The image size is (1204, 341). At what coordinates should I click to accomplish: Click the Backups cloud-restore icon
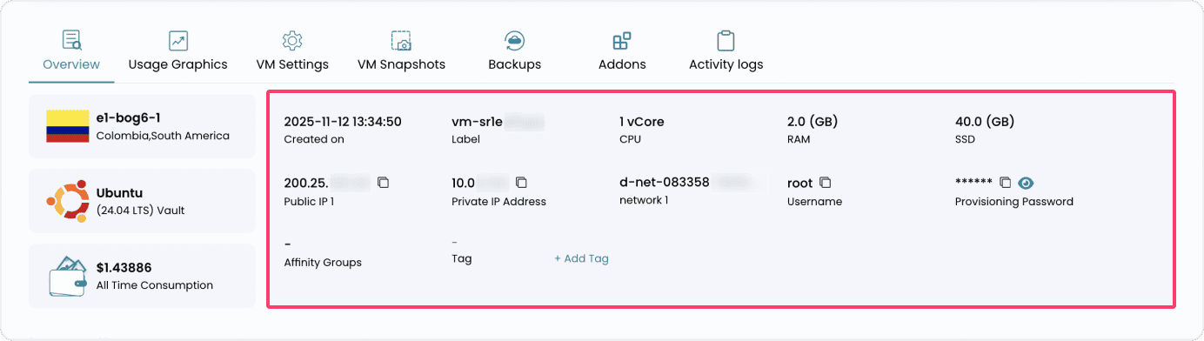[x=514, y=40]
